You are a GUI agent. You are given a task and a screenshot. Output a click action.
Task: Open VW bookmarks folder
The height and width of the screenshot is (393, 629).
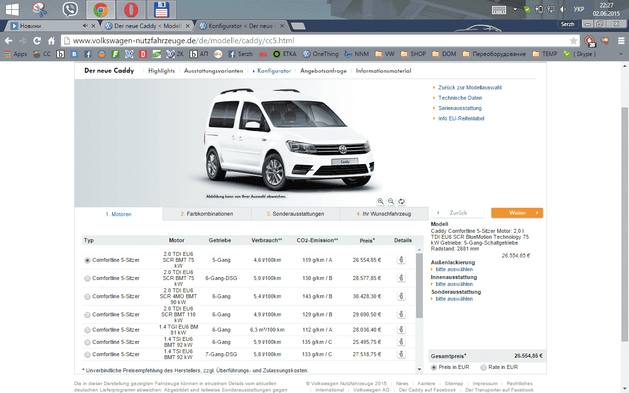pyautogui.click(x=385, y=54)
